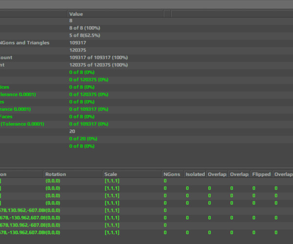Select the "0 of 20 (0%)" value
The image size is (293, 244).
click(83, 139)
